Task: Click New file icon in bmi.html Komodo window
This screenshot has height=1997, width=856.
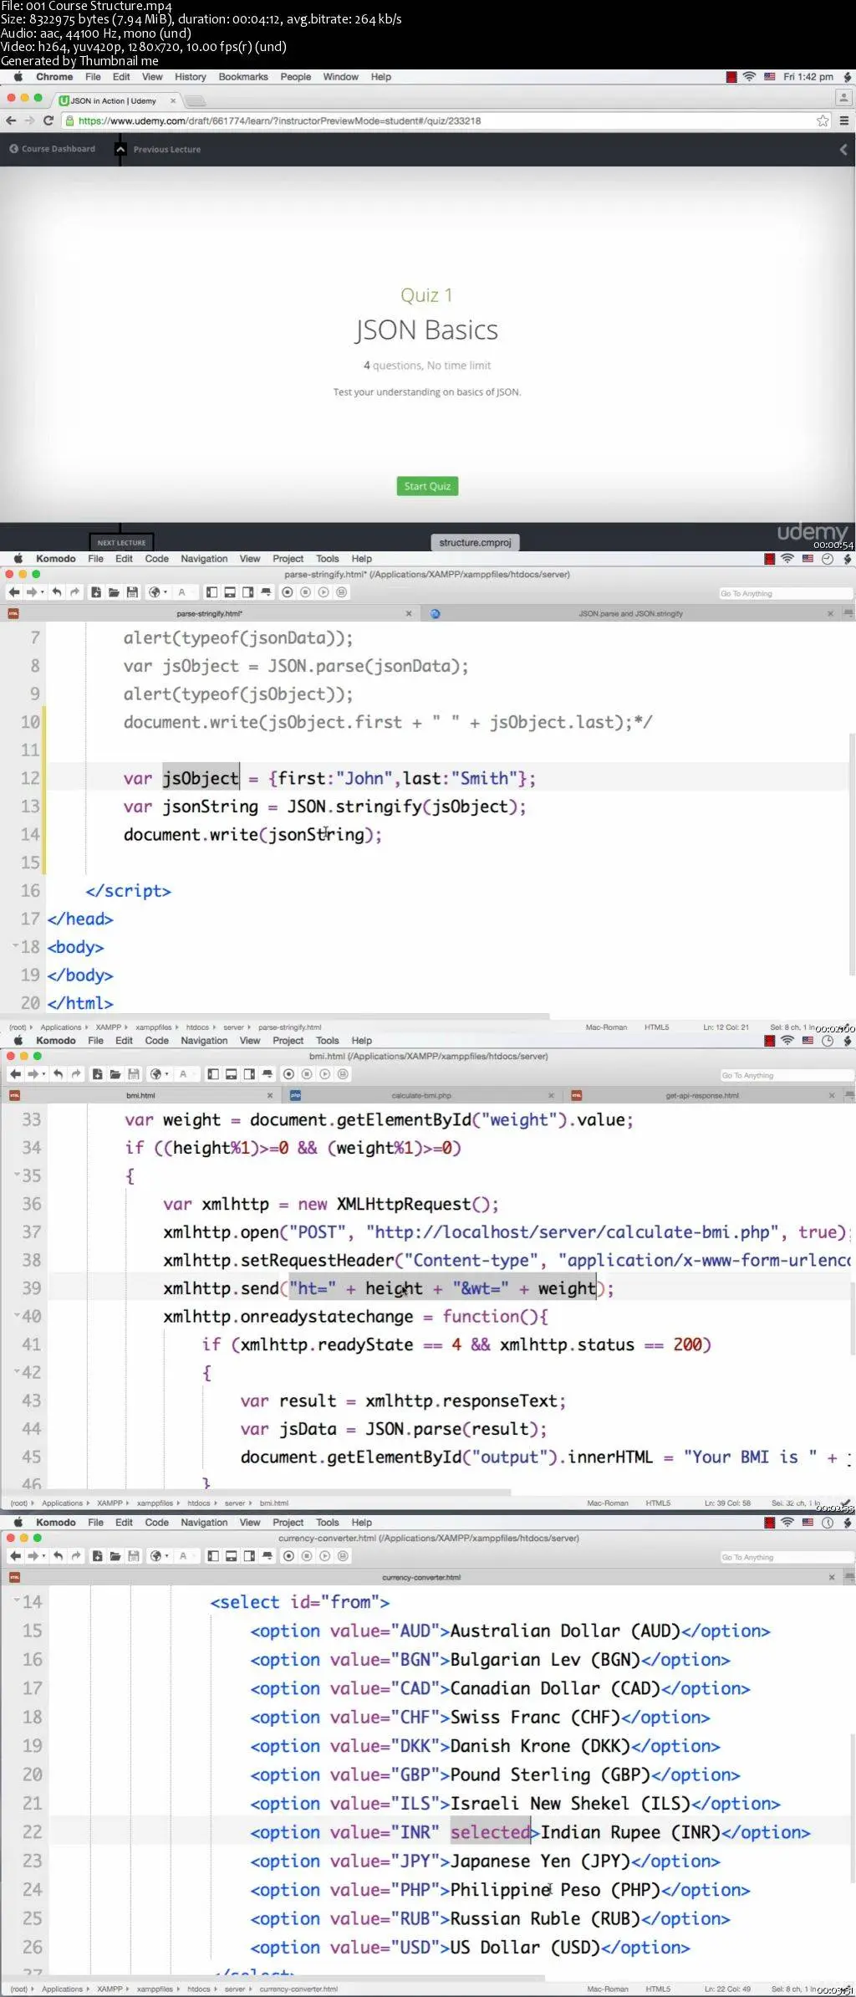Action: pos(97,1074)
